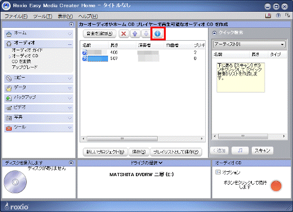This screenshot has height=212, width=293.
Task: Click the disc image in insert disc panel
Action: click(15, 182)
